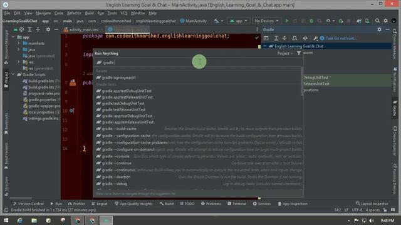Image resolution: width=401 pixels, height=225 pixels.
Task: Click Windows Start button on taskbar
Action: click(6, 220)
